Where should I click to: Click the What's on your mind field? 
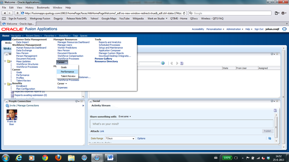182,124
